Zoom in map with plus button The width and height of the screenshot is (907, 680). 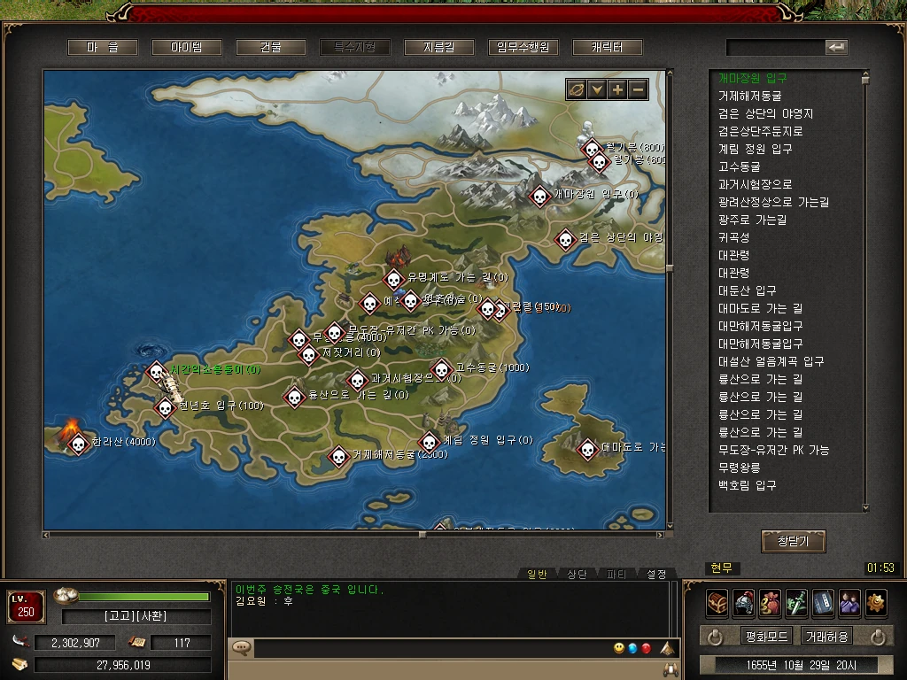(x=617, y=89)
